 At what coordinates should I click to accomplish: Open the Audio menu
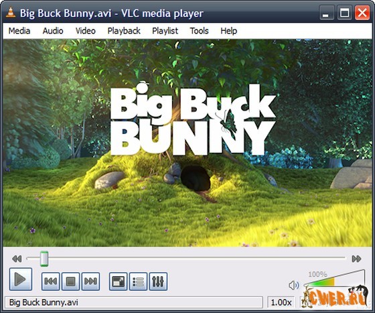[x=53, y=31]
